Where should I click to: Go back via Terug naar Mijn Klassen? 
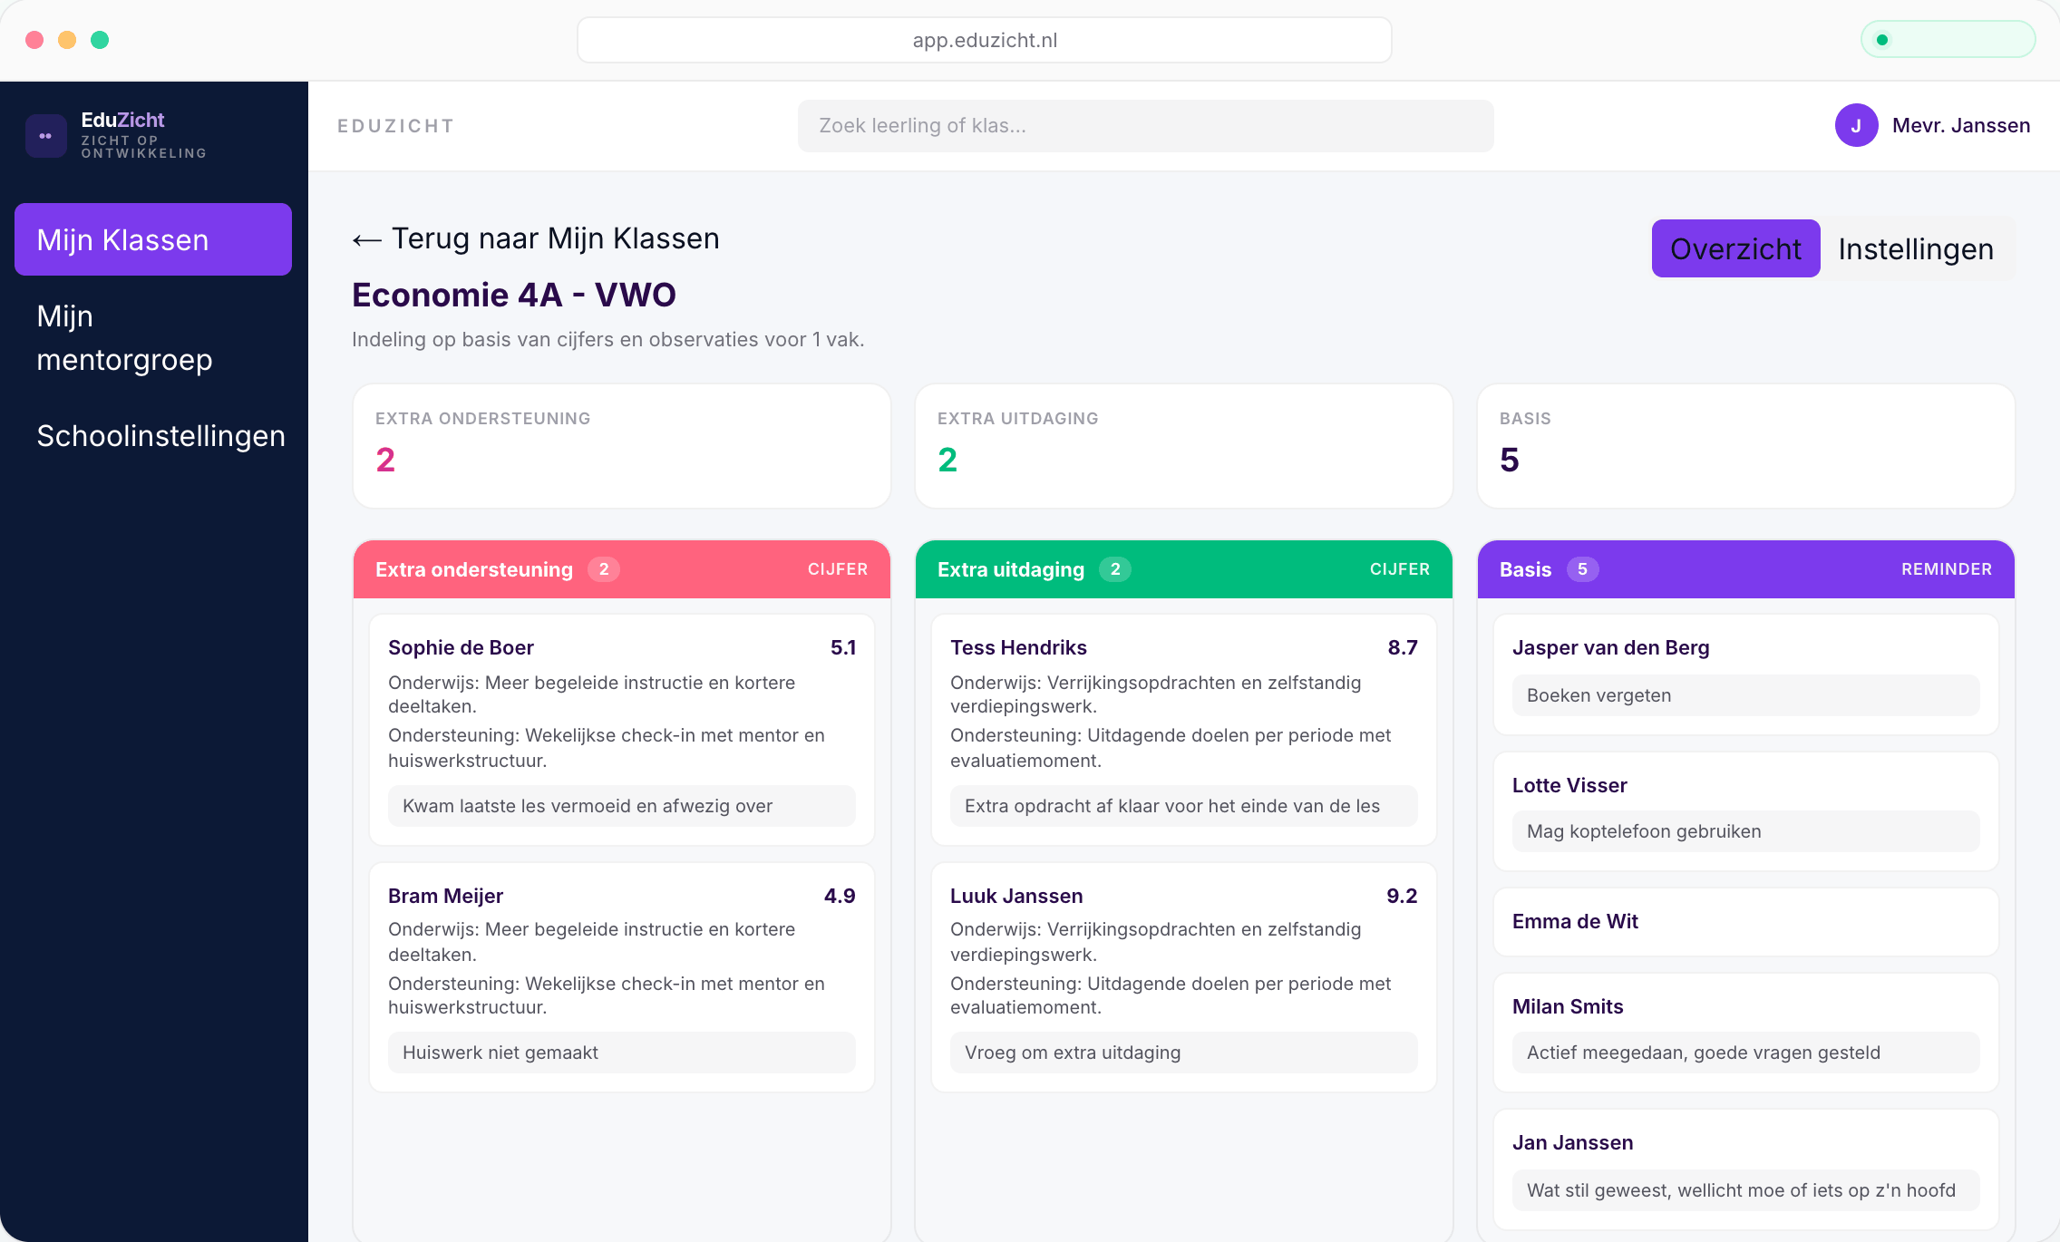[x=536, y=238]
